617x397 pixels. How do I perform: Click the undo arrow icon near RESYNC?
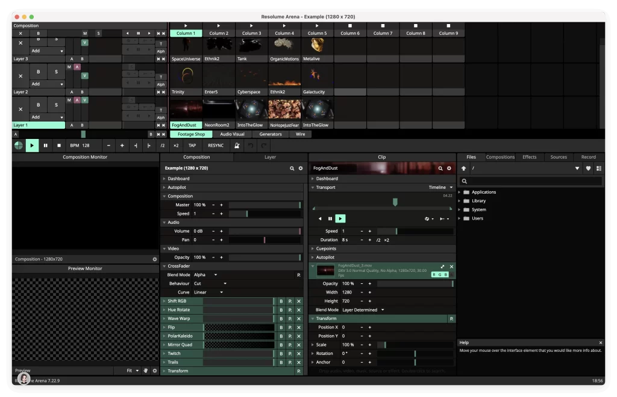[251, 145]
